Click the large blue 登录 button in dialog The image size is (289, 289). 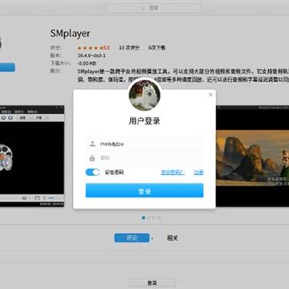coord(144,190)
